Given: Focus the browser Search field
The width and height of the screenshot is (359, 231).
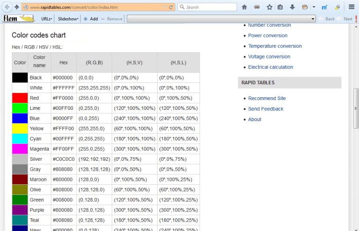Looking at the screenshot, I should tap(210, 7).
